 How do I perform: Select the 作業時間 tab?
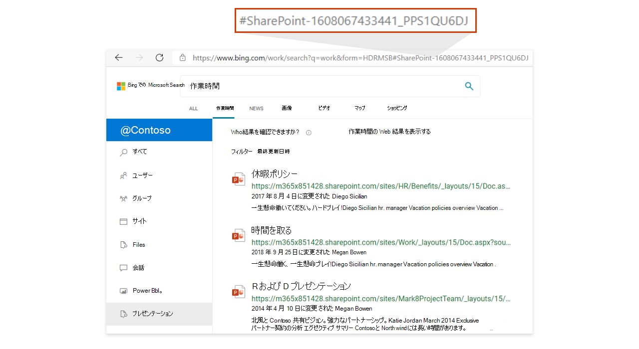coord(225,108)
